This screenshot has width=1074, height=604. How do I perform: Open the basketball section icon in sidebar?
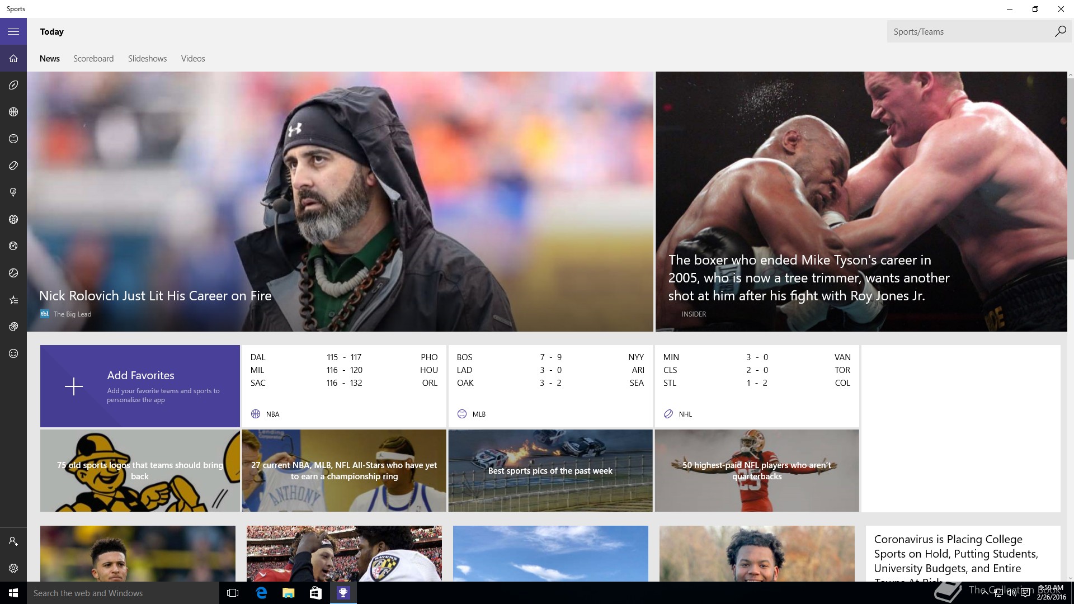(x=13, y=112)
